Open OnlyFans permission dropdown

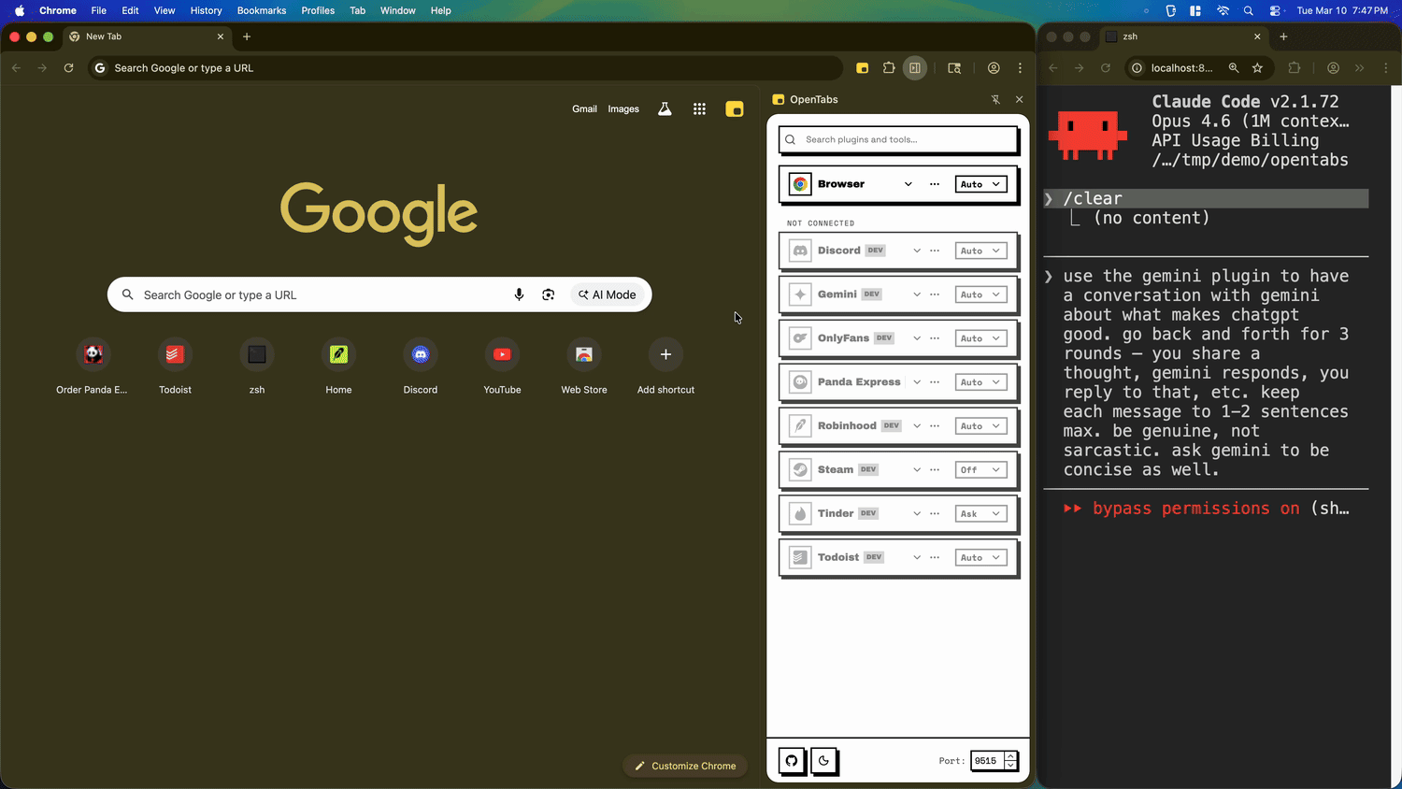click(980, 338)
